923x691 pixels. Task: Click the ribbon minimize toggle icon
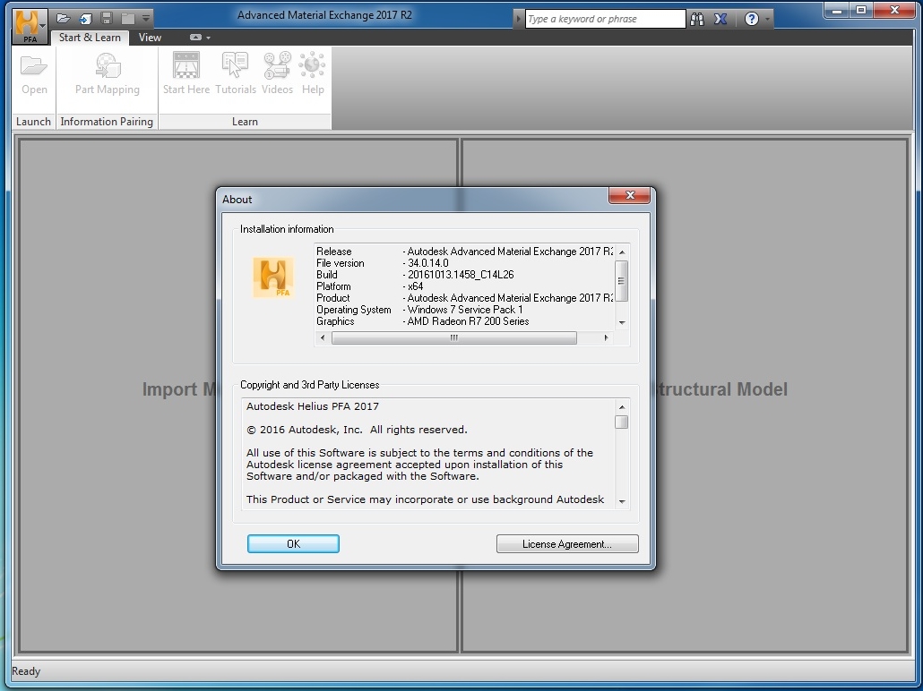[195, 37]
